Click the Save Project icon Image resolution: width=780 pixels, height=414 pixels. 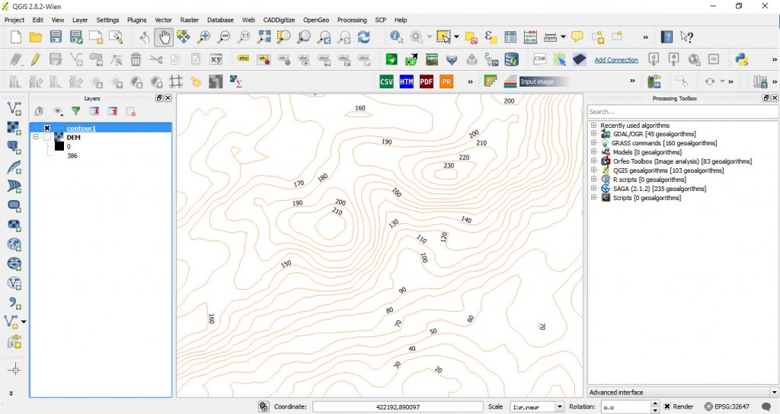click(x=56, y=37)
